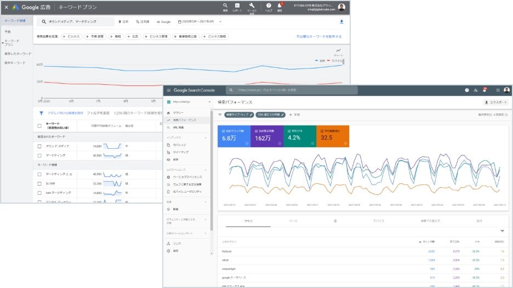Open the users settings icon in Search Console header

click(476, 90)
